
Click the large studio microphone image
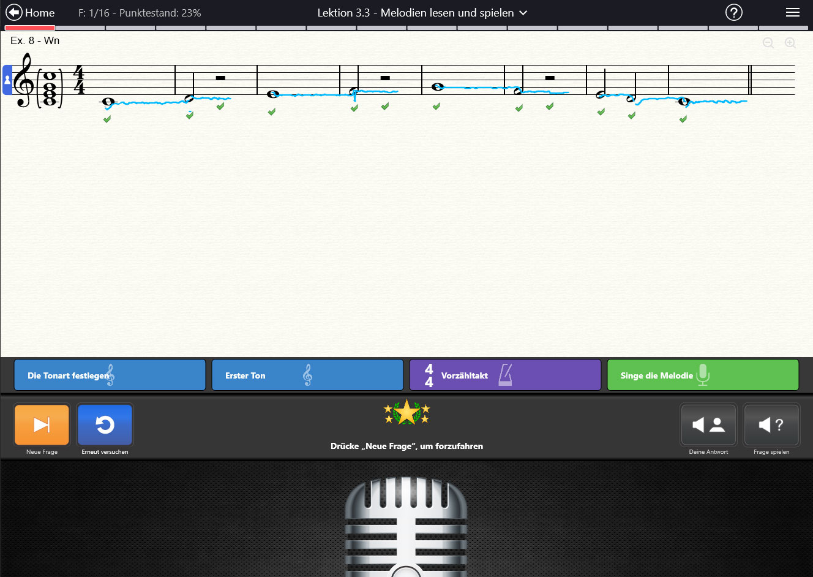pos(406,527)
